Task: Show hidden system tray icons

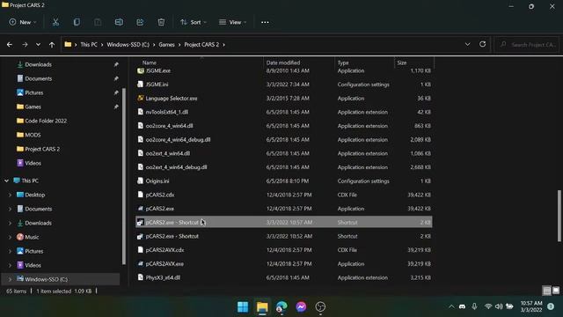Action: point(451,306)
